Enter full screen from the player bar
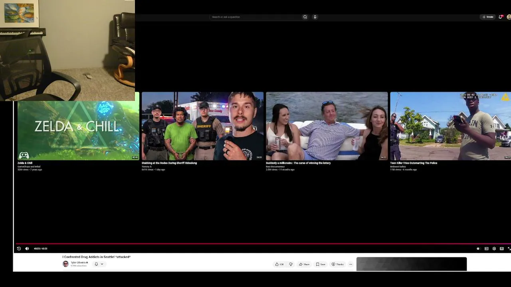This screenshot has height=287, width=511. pos(509,249)
